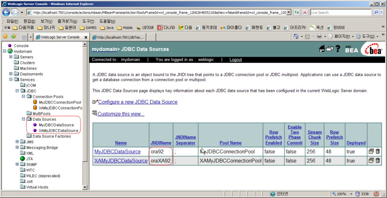387x198 pixels.
Task: Select XAMyJDBCDataSource in the navigation tree
Action: 59,131
